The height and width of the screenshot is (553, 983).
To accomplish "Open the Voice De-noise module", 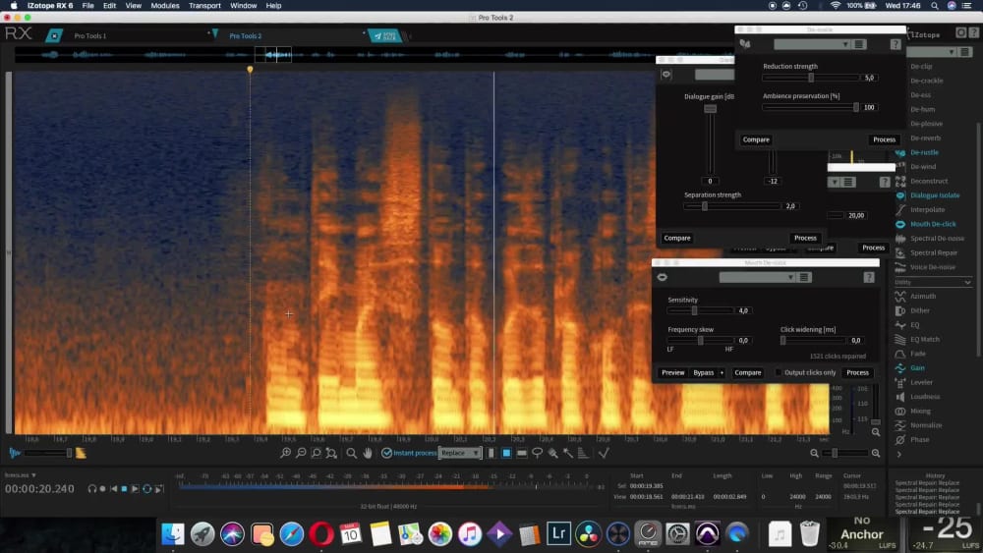I will pos(932,267).
